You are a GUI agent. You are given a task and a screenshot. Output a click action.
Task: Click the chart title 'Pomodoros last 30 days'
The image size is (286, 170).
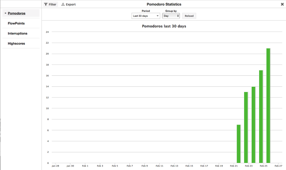[x=164, y=26]
